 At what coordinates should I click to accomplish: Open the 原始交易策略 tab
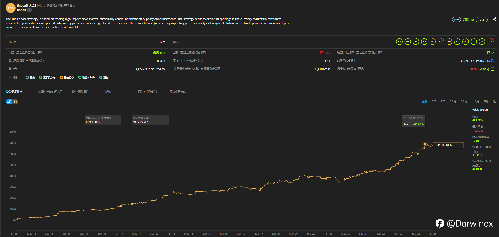178,92
